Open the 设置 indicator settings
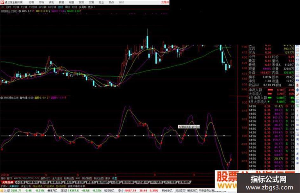Screen dimensions: 300x193 point(114,178)
